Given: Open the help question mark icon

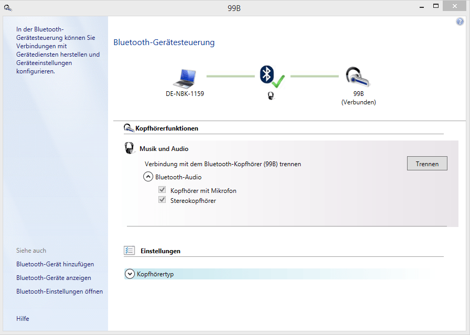Looking at the screenshot, I should click(460, 21).
